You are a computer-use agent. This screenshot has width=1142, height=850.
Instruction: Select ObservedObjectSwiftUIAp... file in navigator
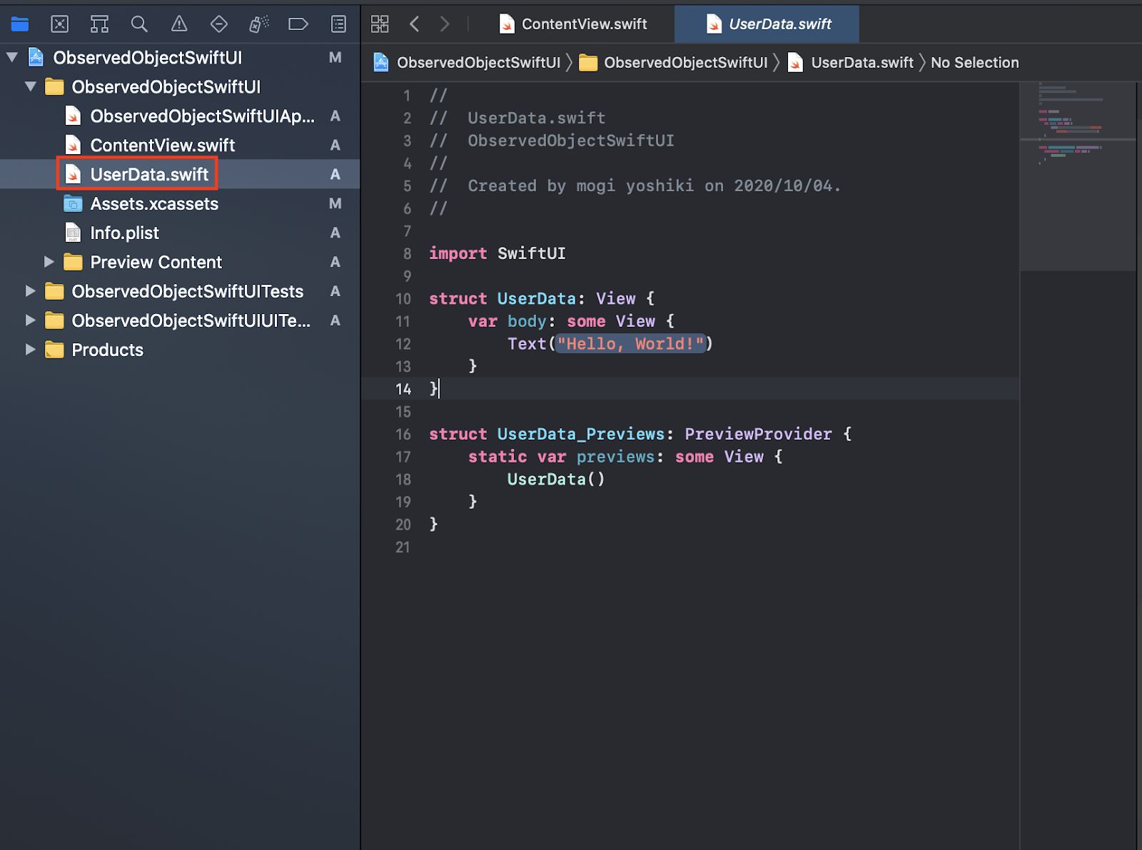(180, 116)
